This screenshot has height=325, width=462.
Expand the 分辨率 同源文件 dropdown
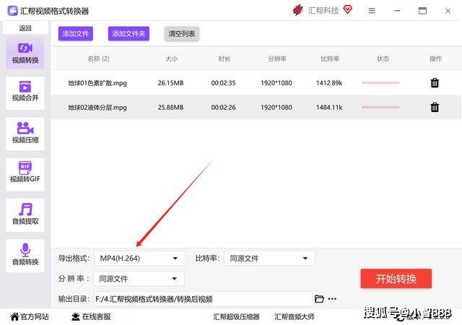pos(139,279)
